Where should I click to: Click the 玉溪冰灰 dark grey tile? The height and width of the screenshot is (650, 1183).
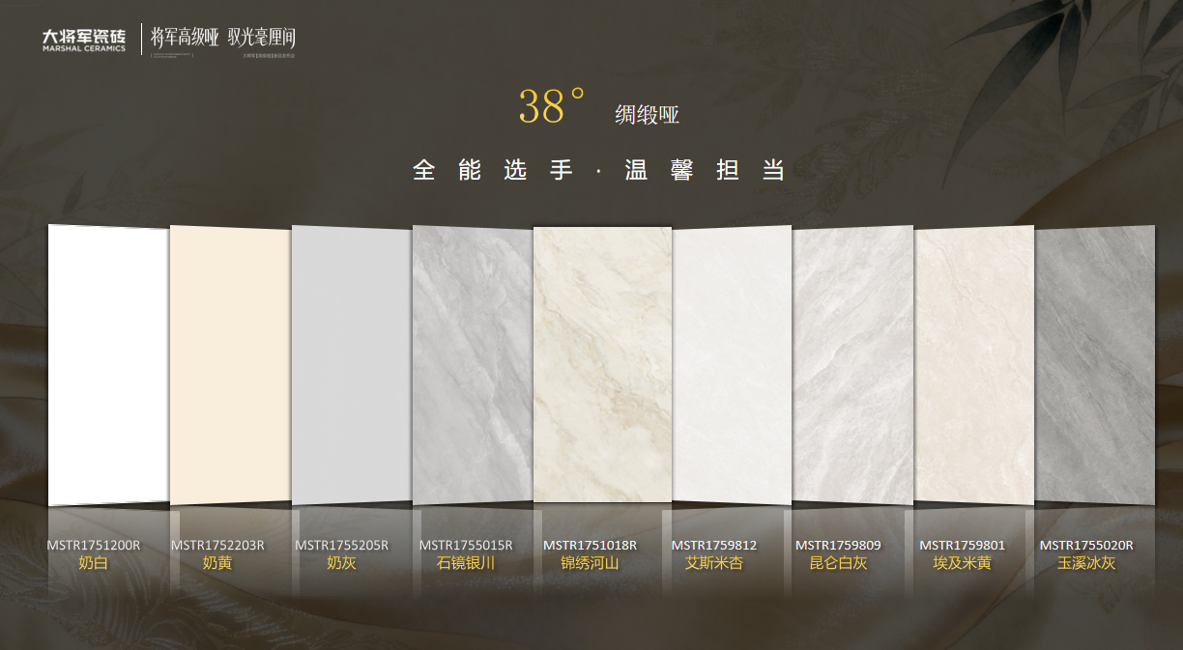click(1095, 365)
